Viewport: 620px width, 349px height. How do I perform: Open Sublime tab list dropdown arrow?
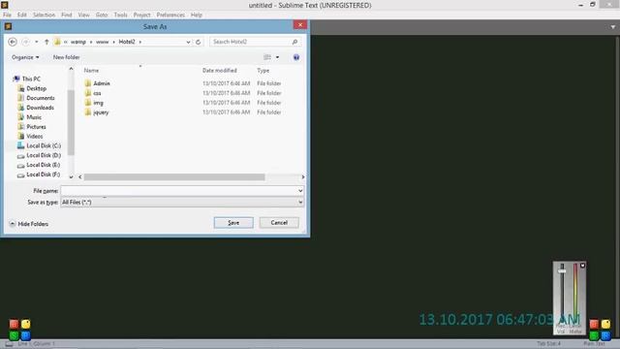coord(613,27)
